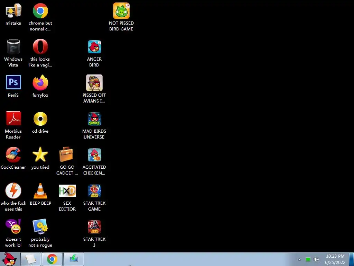Open the NOT PISSED BIRD GAME icon
Viewport: 354px width, 266px height.
coord(121,11)
